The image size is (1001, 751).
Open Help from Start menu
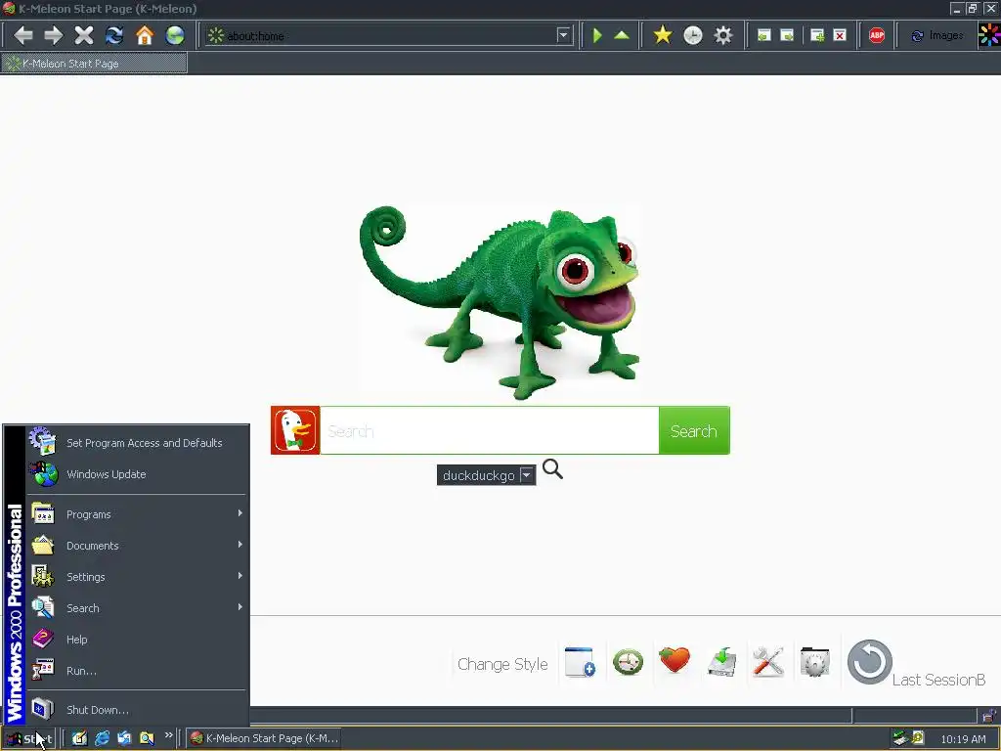pos(137,640)
